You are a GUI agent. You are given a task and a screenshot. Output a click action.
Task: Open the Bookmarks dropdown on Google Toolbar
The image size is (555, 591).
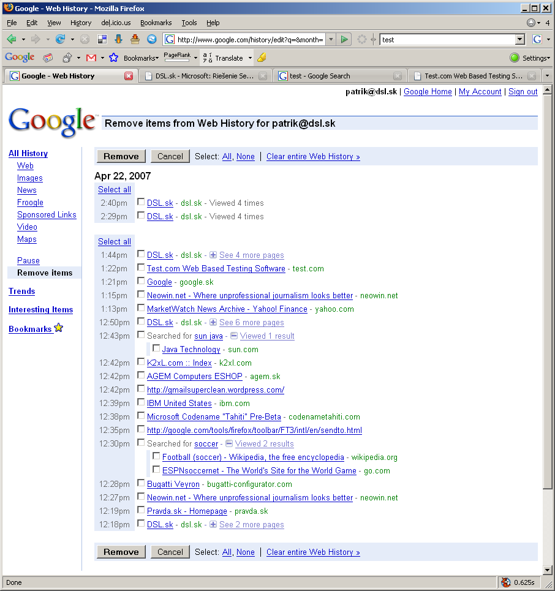(141, 58)
